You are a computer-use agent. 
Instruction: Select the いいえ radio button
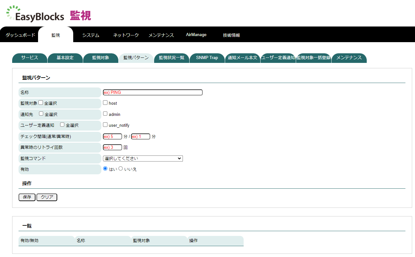click(121, 169)
